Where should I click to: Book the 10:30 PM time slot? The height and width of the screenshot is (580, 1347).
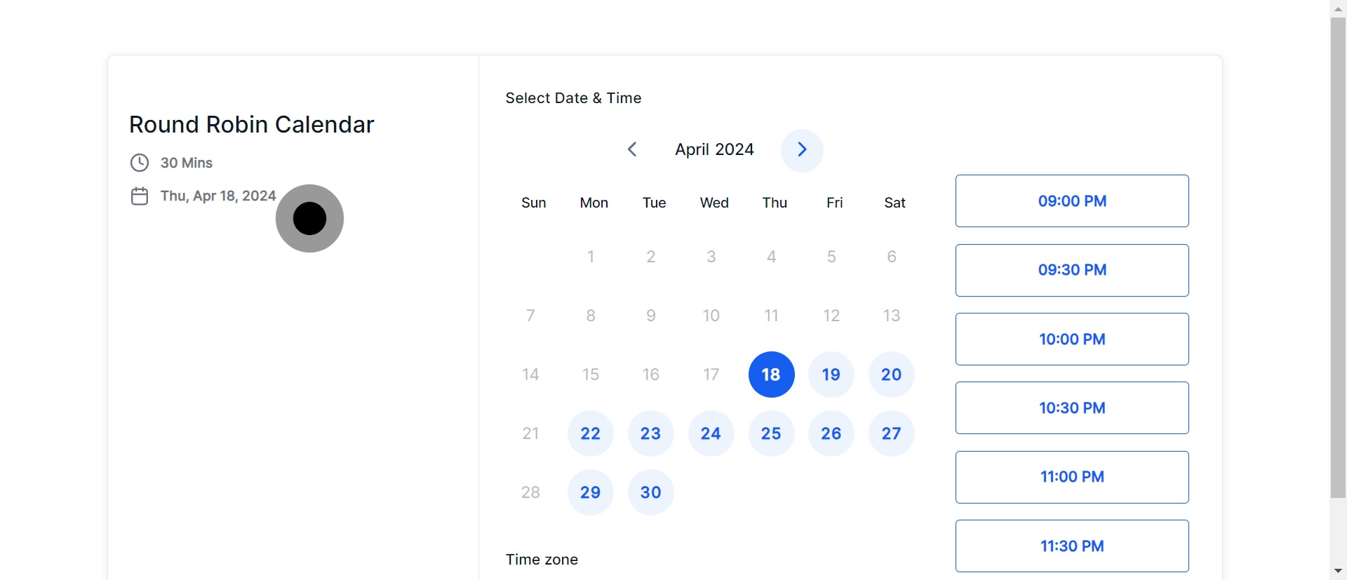pyautogui.click(x=1072, y=408)
